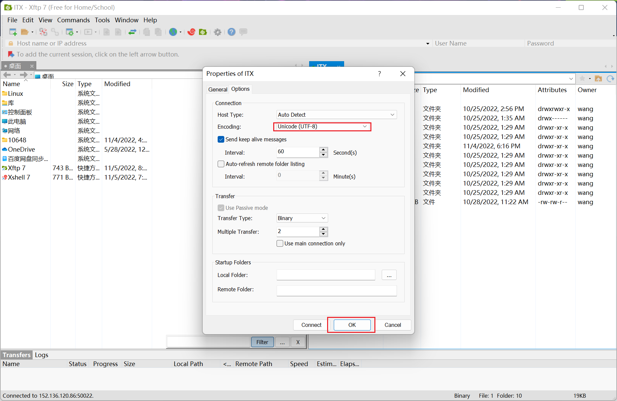Check Use main connection only
617x401 pixels.
[x=280, y=243]
